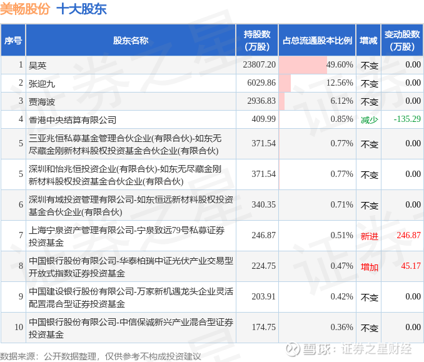Click the 三亚兆恒私募基金 shareholder name
Viewport: 424px width, 362px height.
[125, 144]
